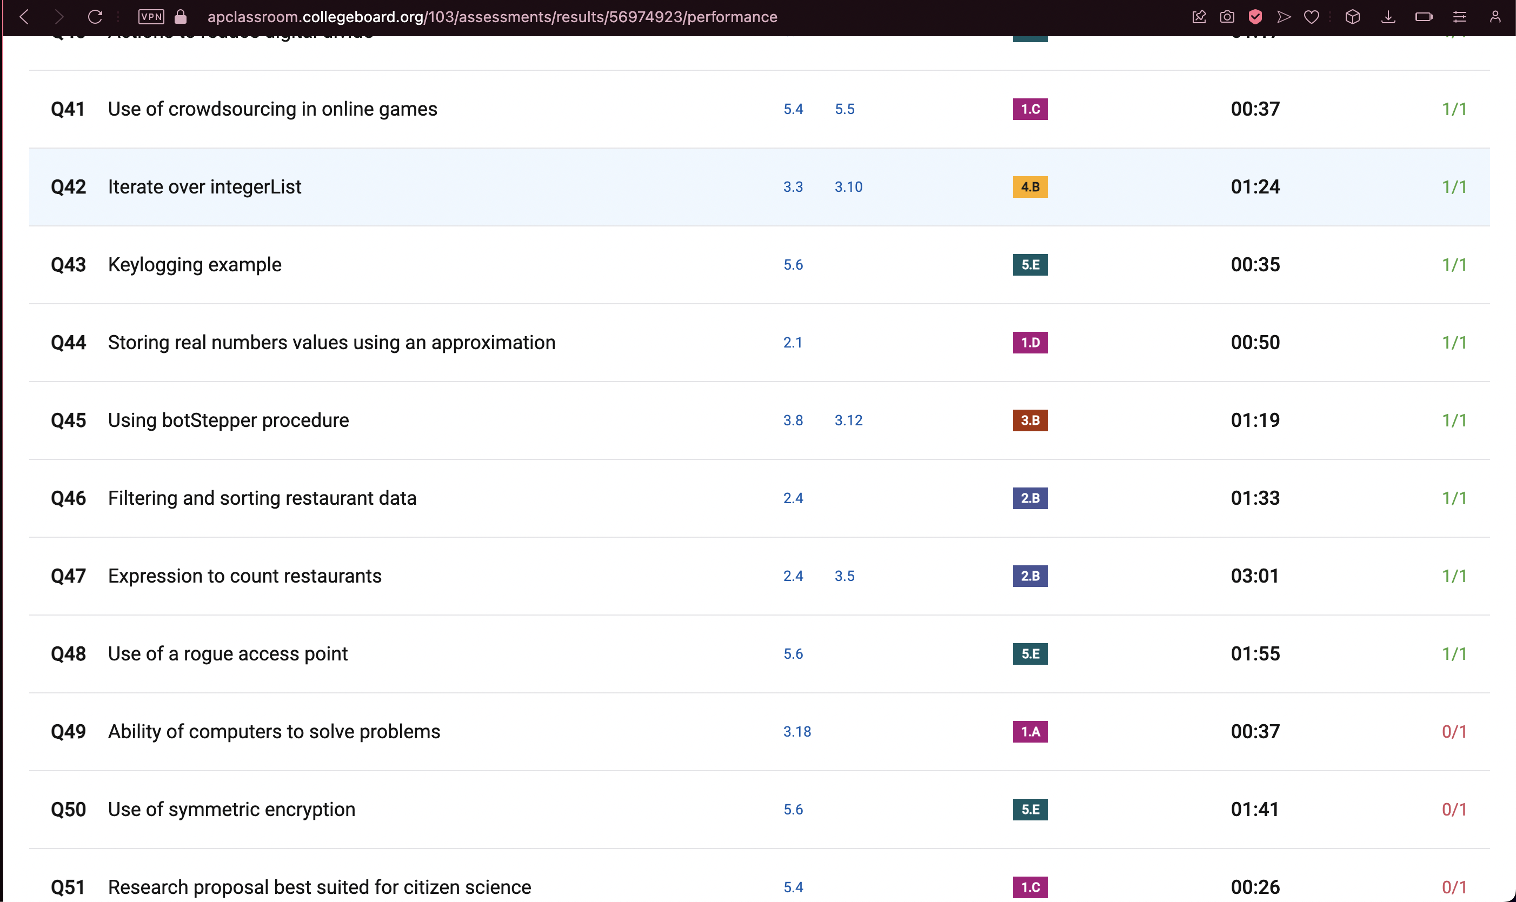
Task: Click the address bar URL field
Action: pyautogui.click(x=493, y=16)
